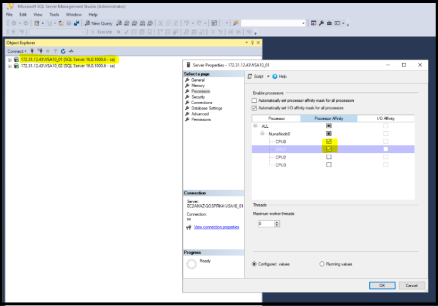The width and height of the screenshot is (438, 306).
Task: Collapse the NumaNode0 tree node
Action: pyautogui.click(x=262, y=134)
